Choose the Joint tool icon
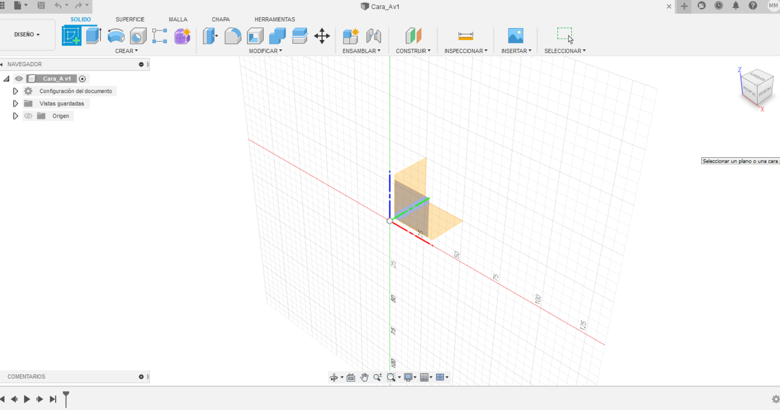The height and width of the screenshot is (410, 780). point(374,36)
